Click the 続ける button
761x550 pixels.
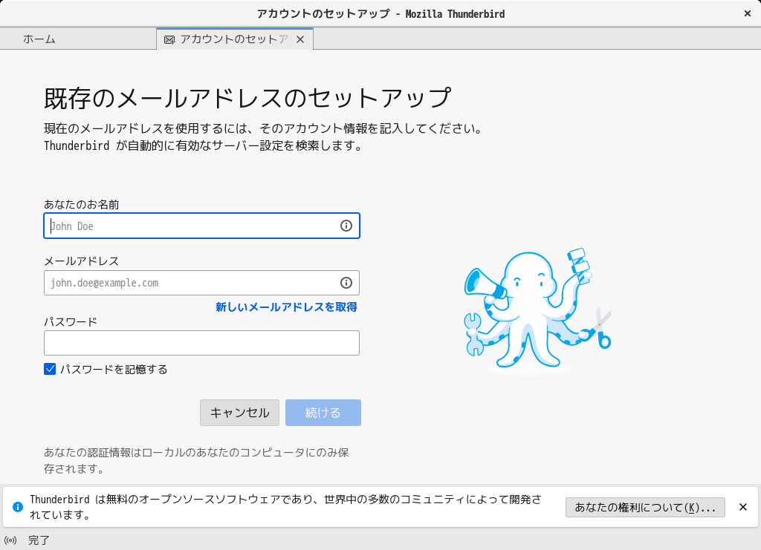323,413
